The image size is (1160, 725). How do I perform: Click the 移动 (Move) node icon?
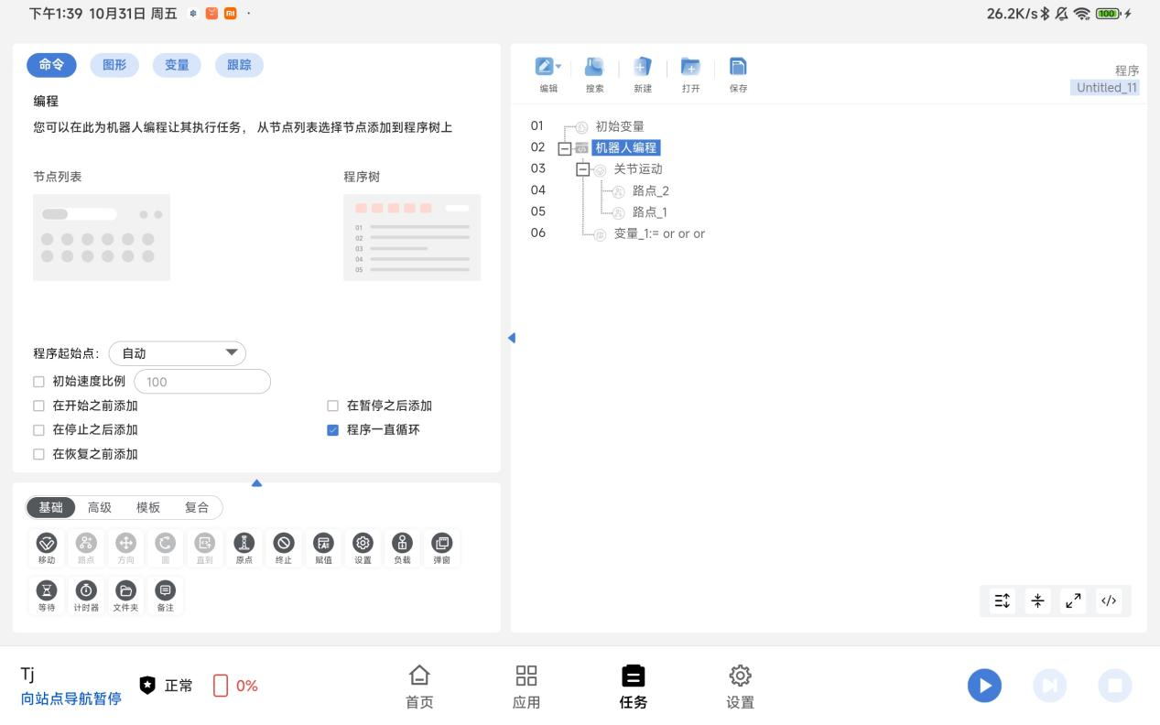click(46, 547)
